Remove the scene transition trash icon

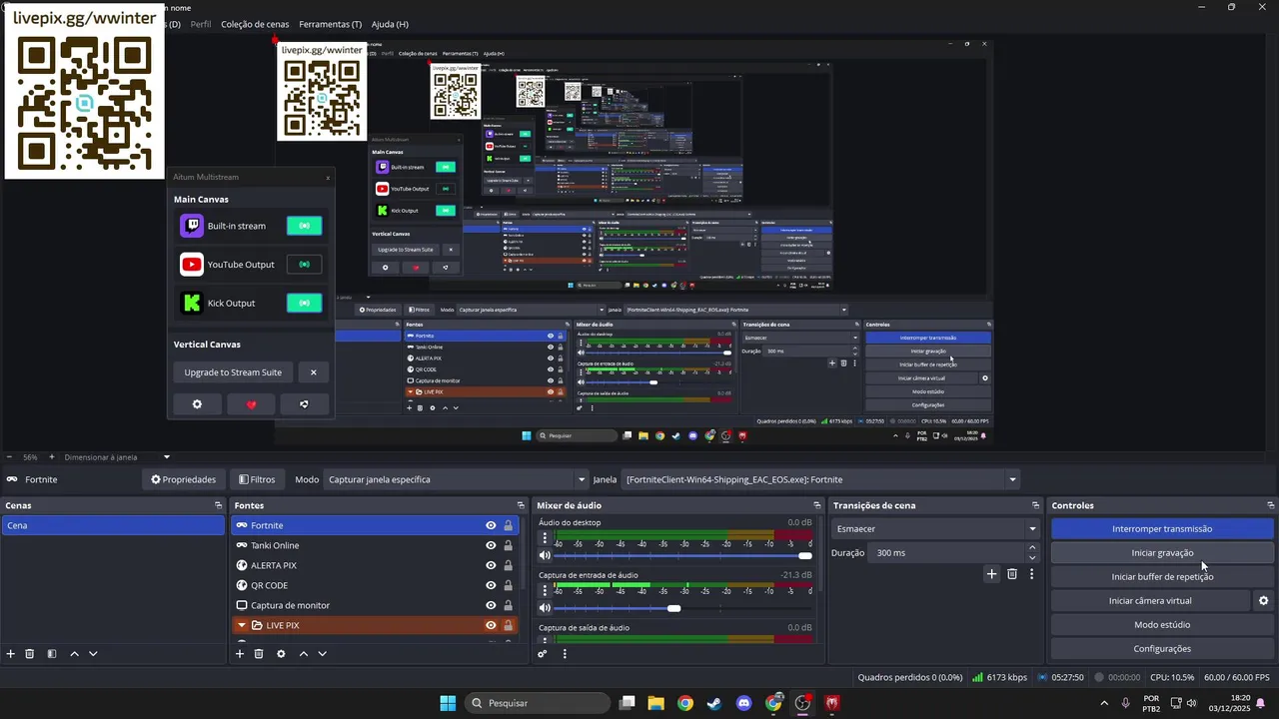click(x=1012, y=574)
